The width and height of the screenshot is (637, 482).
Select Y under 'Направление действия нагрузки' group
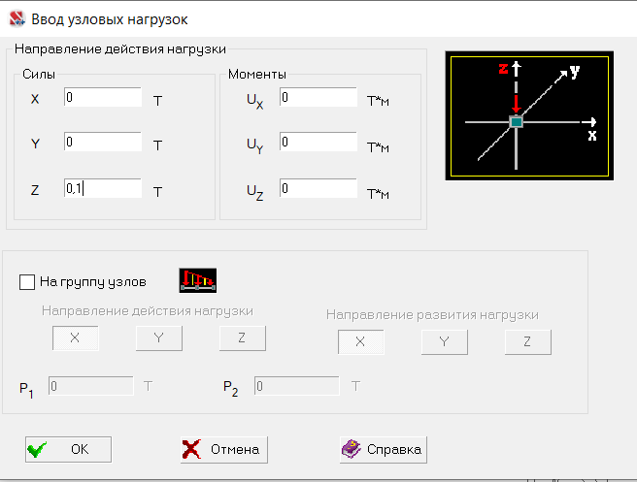pos(159,337)
